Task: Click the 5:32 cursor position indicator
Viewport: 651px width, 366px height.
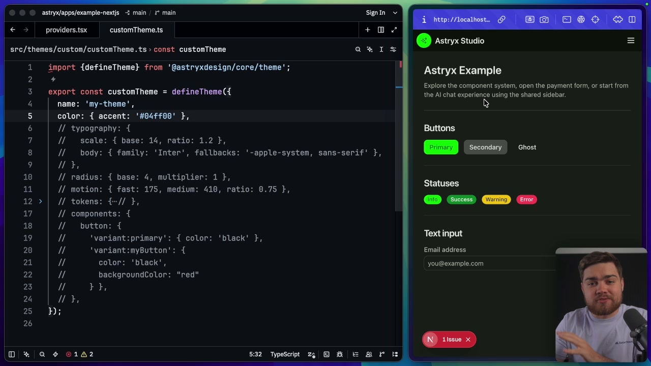Action: pos(255,354)
